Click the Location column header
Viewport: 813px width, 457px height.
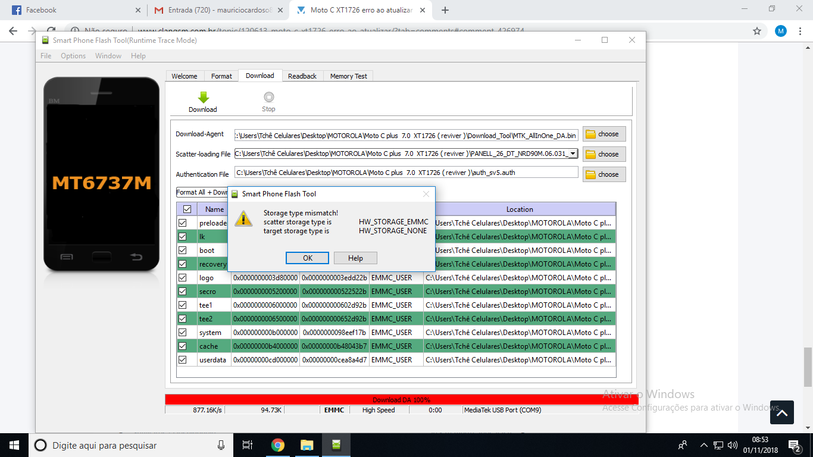[x=520, y=209]
